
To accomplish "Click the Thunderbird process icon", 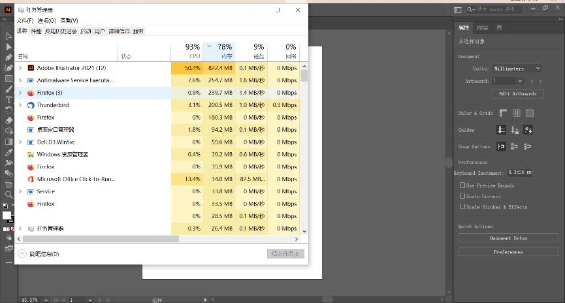I will pos(31,105).
